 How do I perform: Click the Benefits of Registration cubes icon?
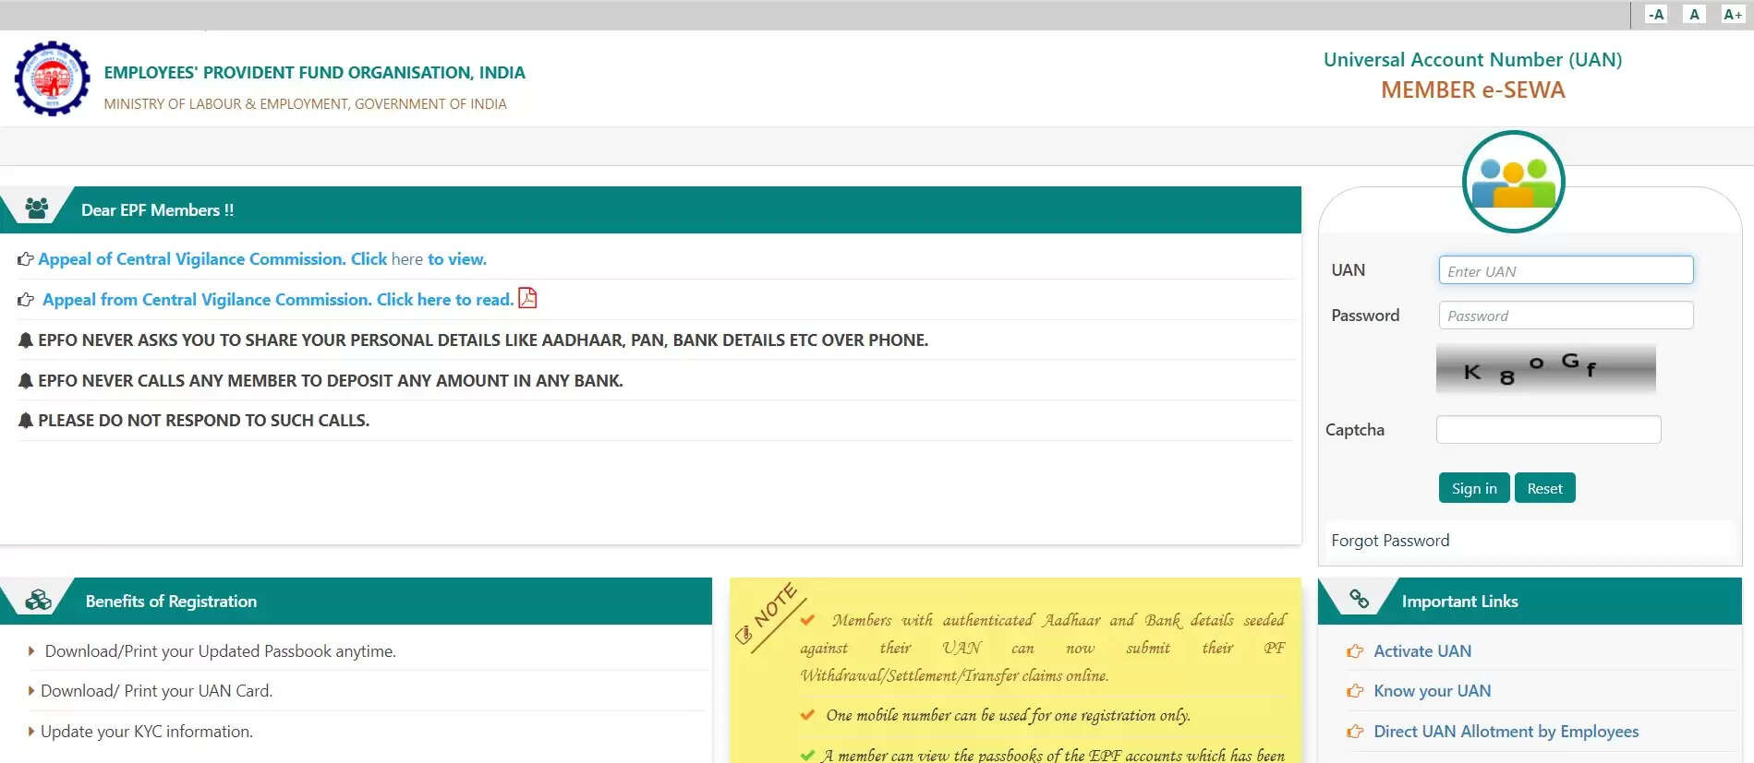coord(39,601)
